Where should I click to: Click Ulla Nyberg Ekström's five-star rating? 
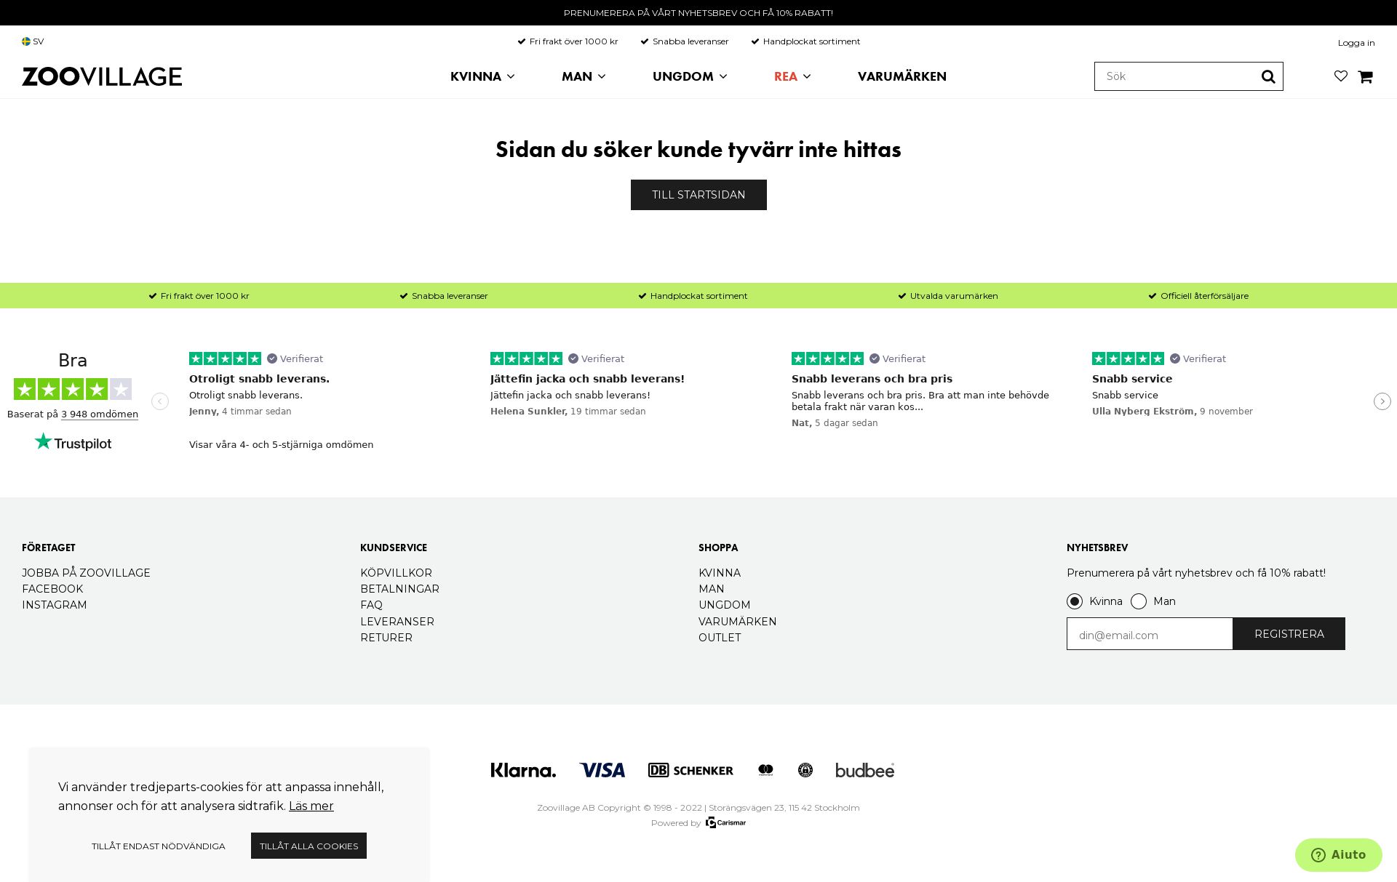(1128, 358)
